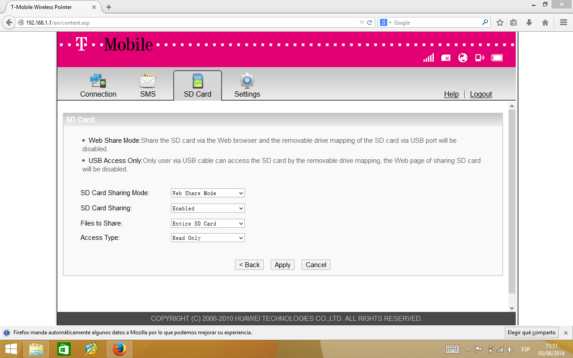
Task: Click the < Back button
Action: [x=249, y=265]
